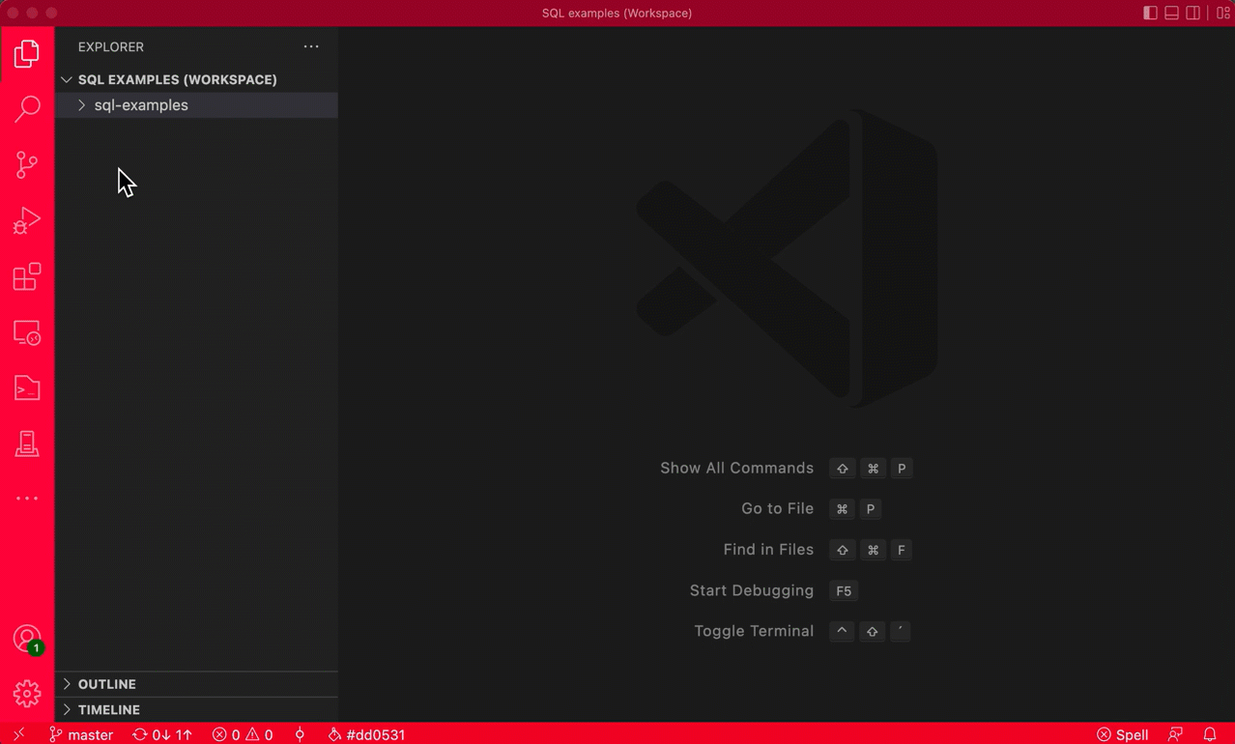Collapse the SQL EXAMPLES (WORKSPACE) section
This screenshot has height=744, width=1235.
pyautogui.click(x=196, y=79)
